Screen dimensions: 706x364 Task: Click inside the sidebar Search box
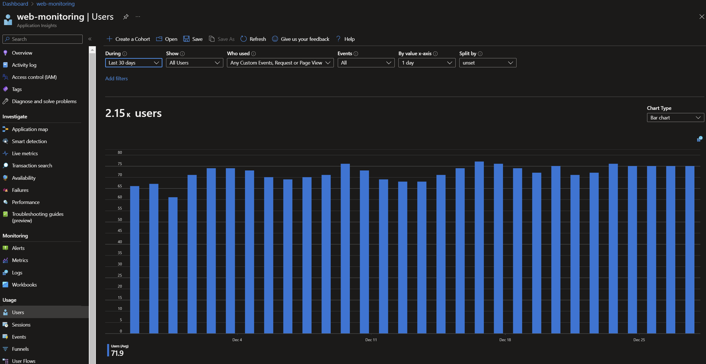coord(42,39)
